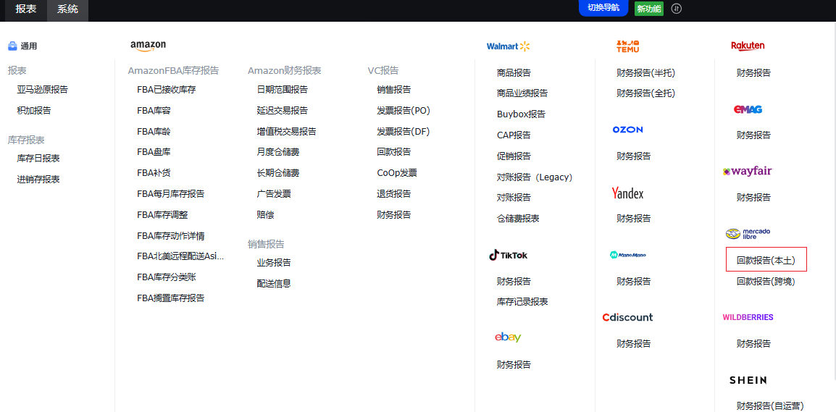Open Walmart 促销报告
This screenshot has width=836, height=412.
pyautogui.click(x=514, y=156)
